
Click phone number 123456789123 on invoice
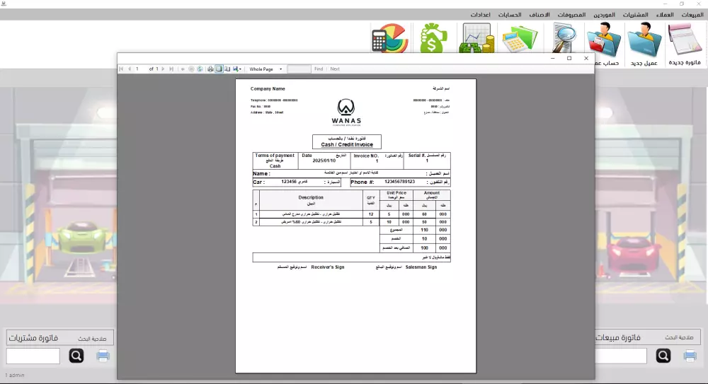pos(399,182)
